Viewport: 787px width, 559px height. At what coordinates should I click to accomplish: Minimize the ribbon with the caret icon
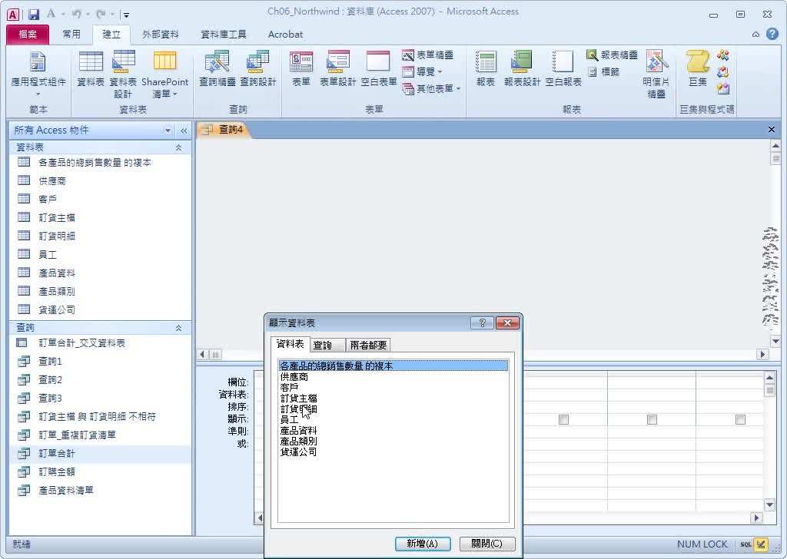(x=756, y=35)
